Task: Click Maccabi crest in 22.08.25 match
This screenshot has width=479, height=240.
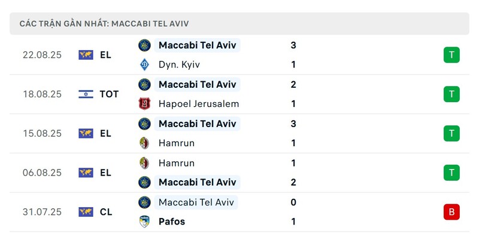Action: 144,45
